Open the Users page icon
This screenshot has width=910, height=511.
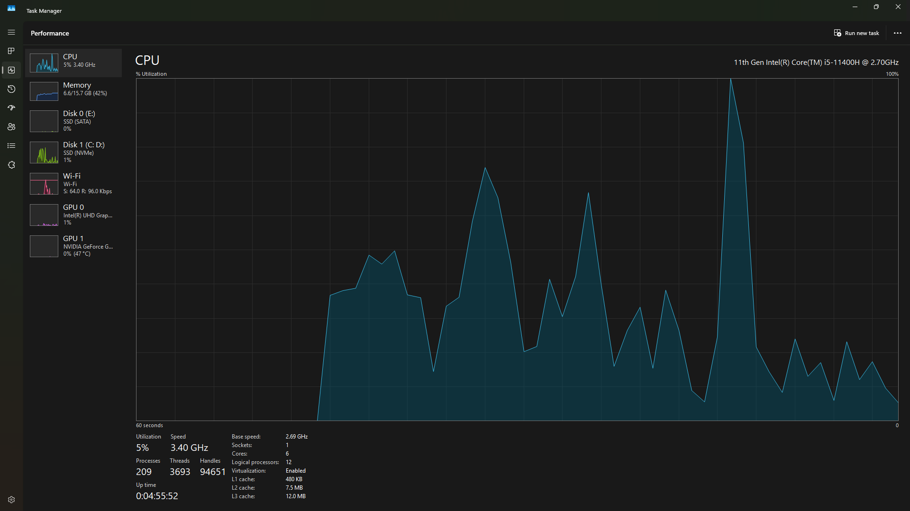pos(11,127)
